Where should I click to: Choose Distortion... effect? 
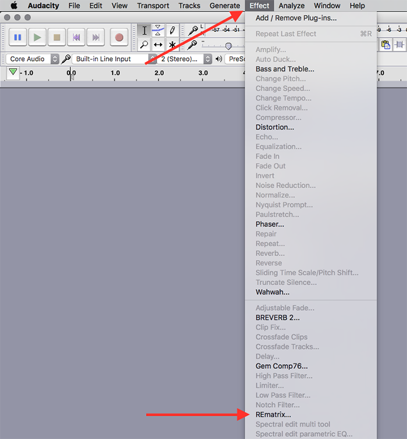click(x=310, y=127)
